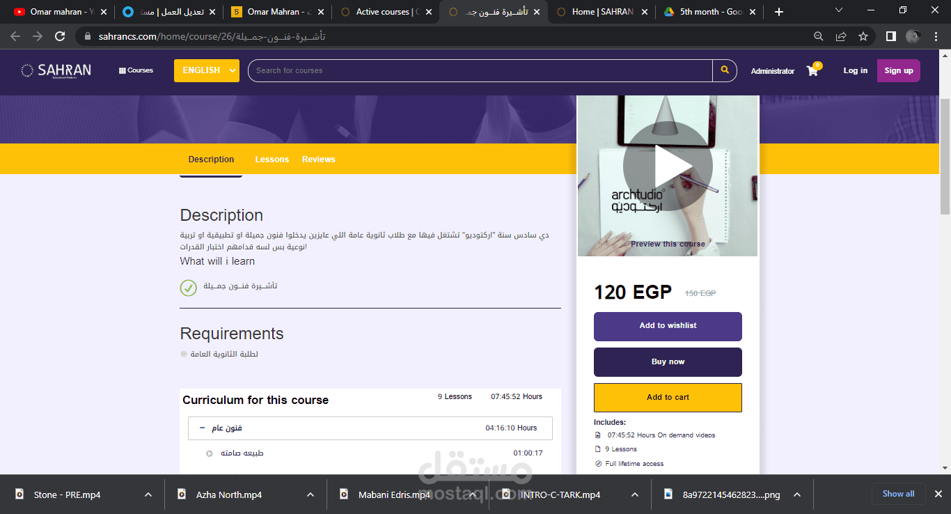Click the zoom magnifier icon in the address bar

(x=819, y=36)
